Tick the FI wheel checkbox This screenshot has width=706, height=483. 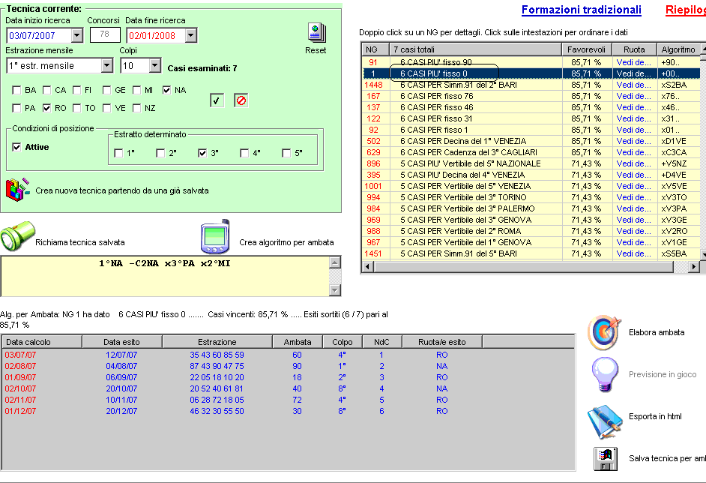(x=77, y=90)
